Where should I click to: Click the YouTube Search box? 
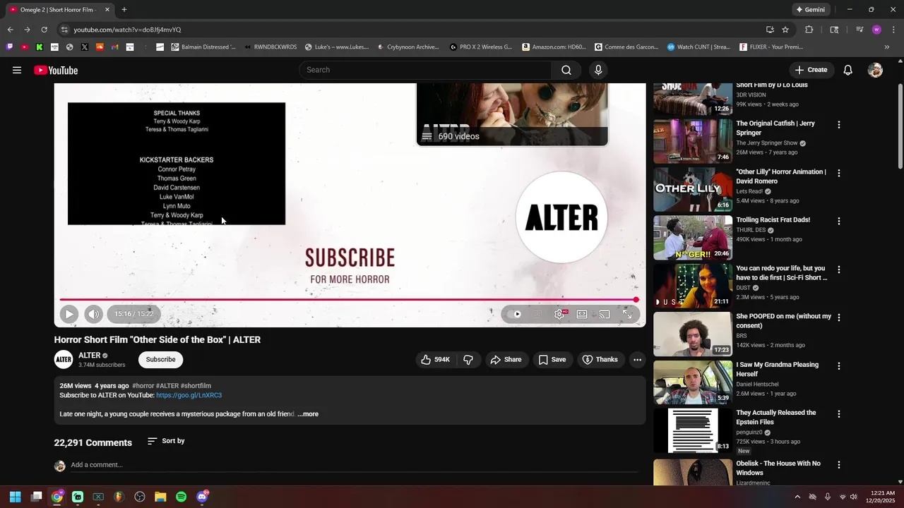coord(426,70)
